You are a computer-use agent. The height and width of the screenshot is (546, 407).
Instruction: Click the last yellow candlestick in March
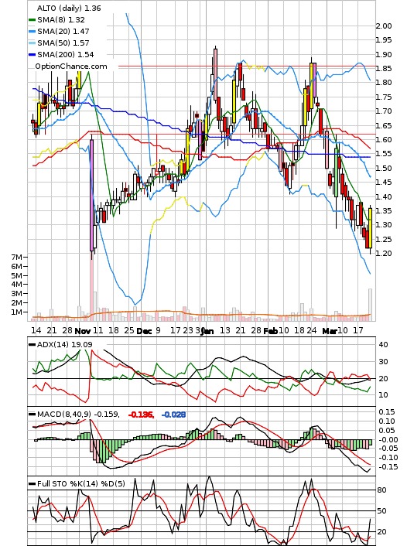click(x=370, y=228)
